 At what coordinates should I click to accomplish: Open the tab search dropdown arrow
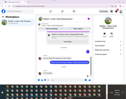pyautogui.click(x=2, y=2)
